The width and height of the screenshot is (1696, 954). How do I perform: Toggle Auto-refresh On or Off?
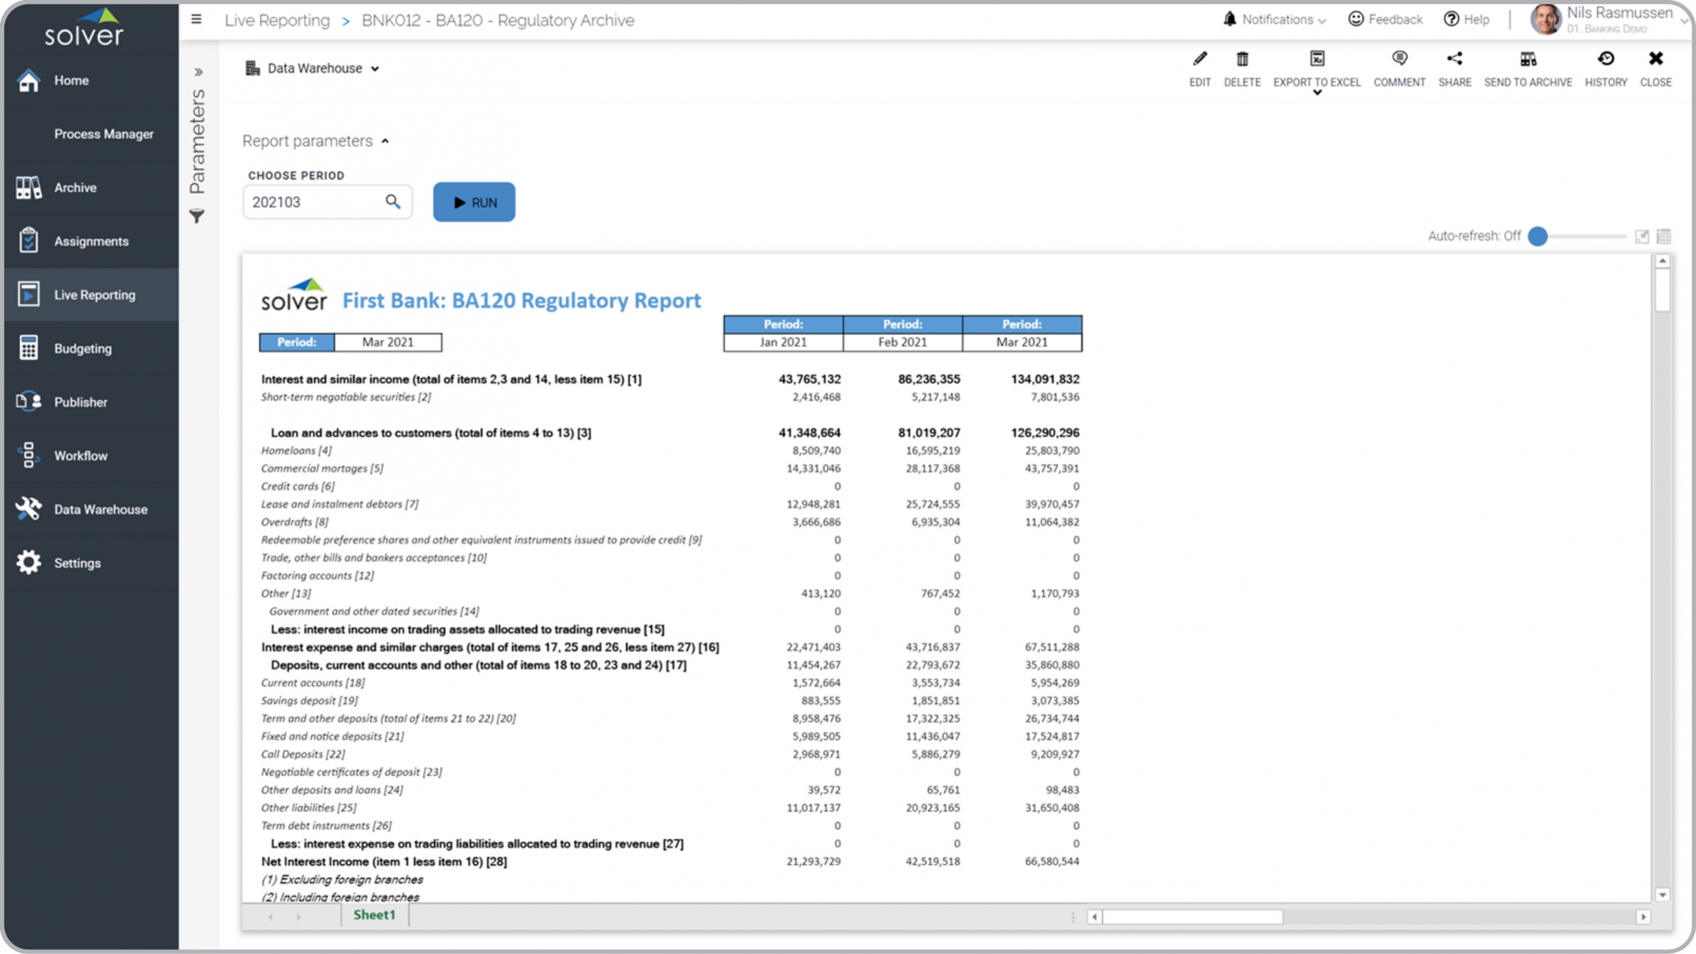1539,235
